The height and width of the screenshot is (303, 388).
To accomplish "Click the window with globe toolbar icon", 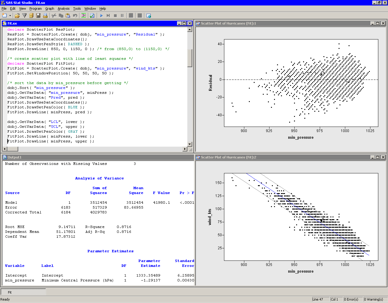I will 149,15.
